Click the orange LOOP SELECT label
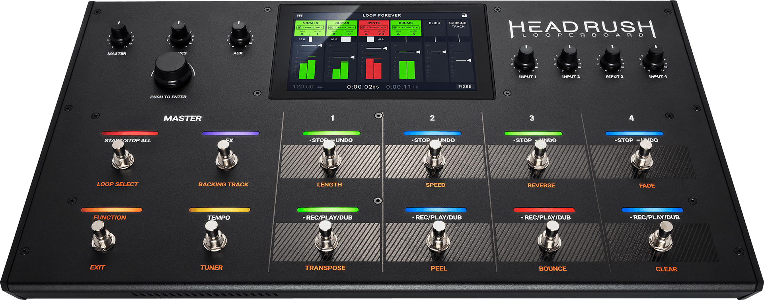The width and height of the screenshot is (764, 300). 117,184
